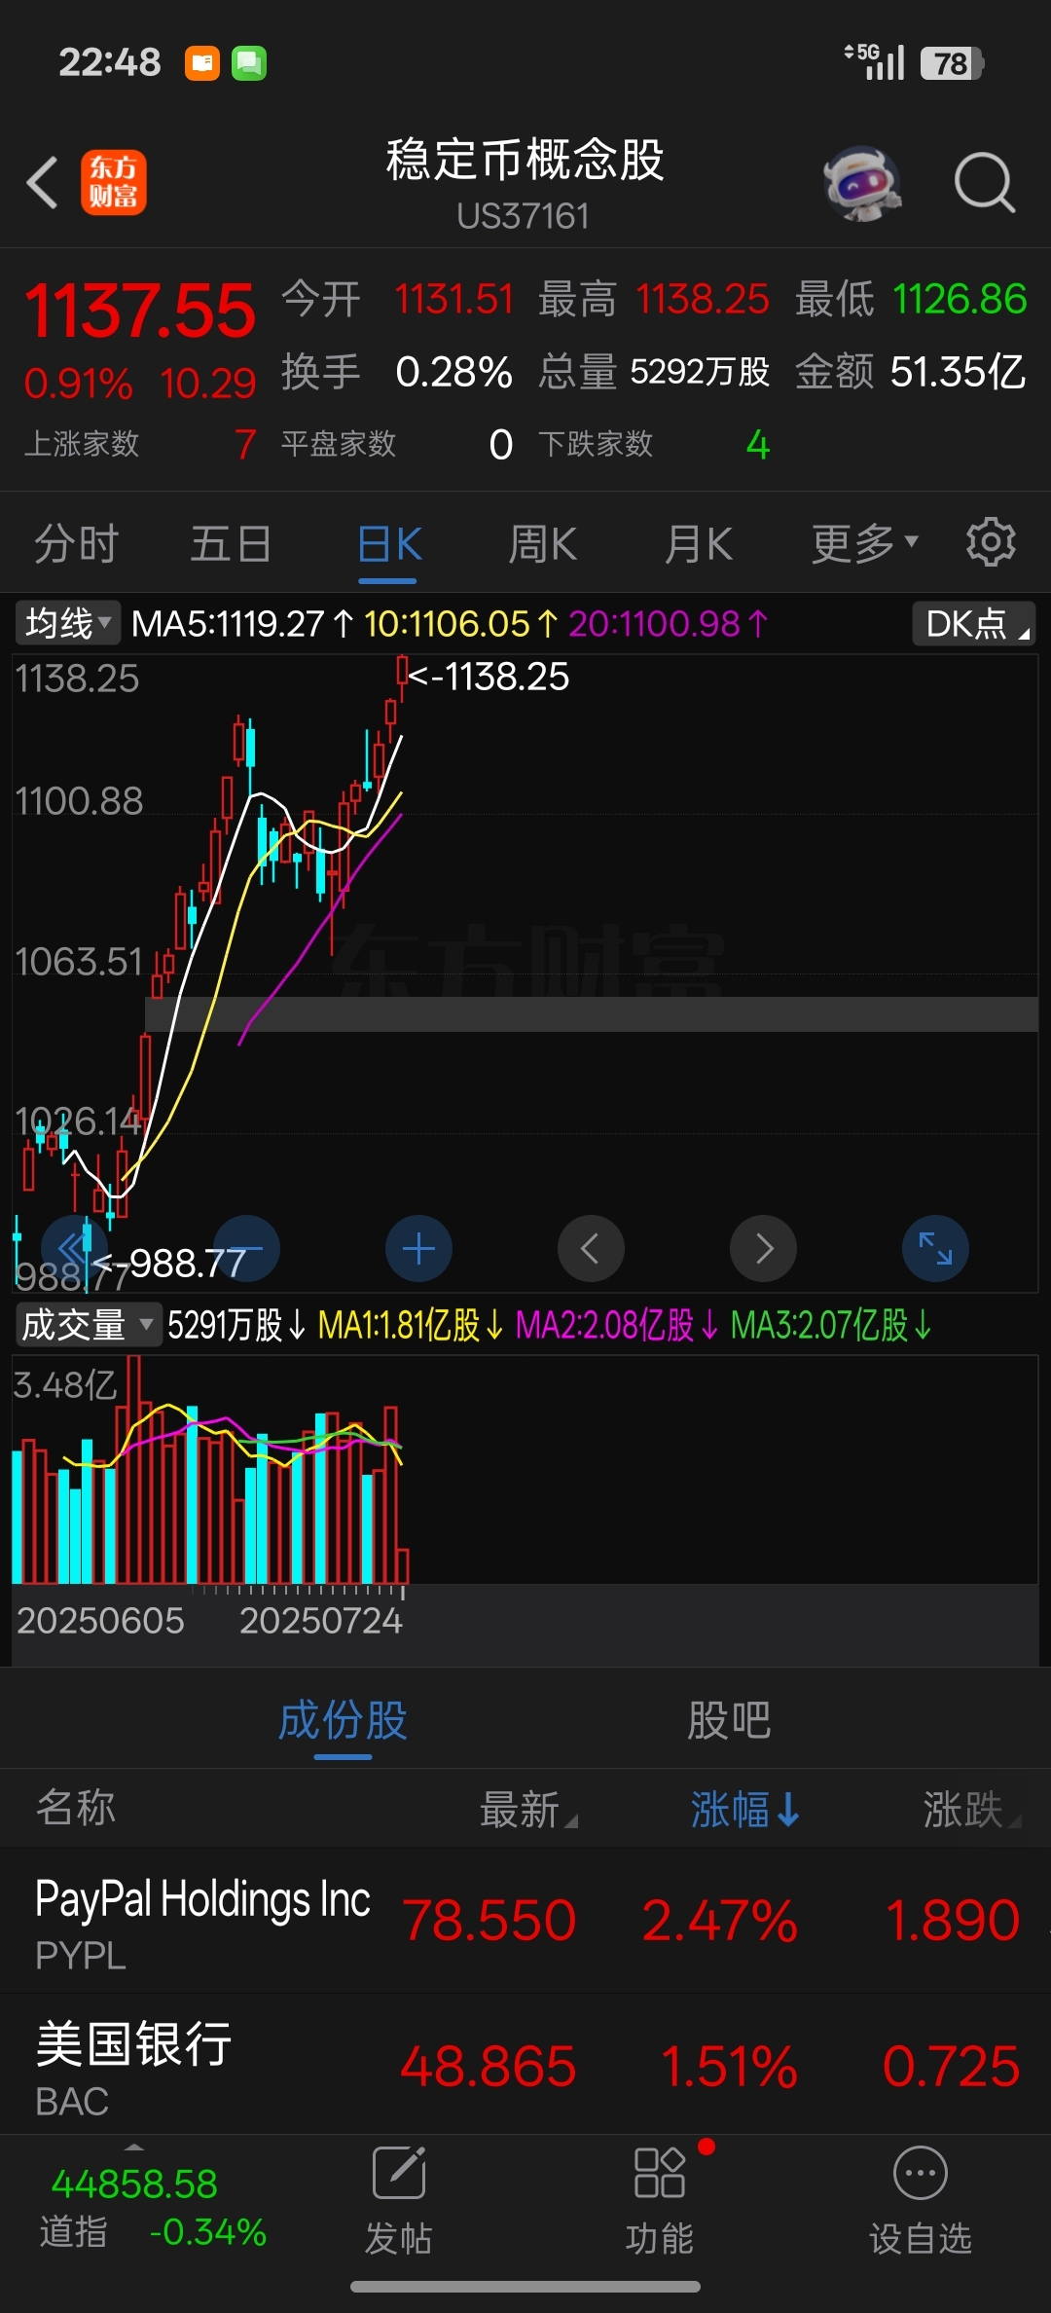Tap 金额 value 51.35亿
The height and width of the screenshot is (2313, 1051).
959,372
